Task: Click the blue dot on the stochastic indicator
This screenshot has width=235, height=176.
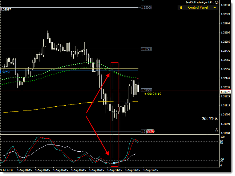Action: 114,163
